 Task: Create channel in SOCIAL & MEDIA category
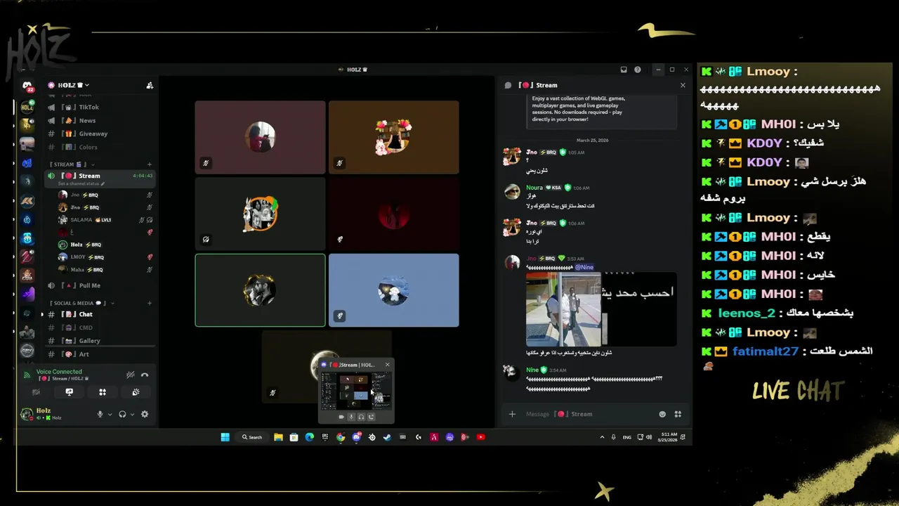(x=150, y=303)
